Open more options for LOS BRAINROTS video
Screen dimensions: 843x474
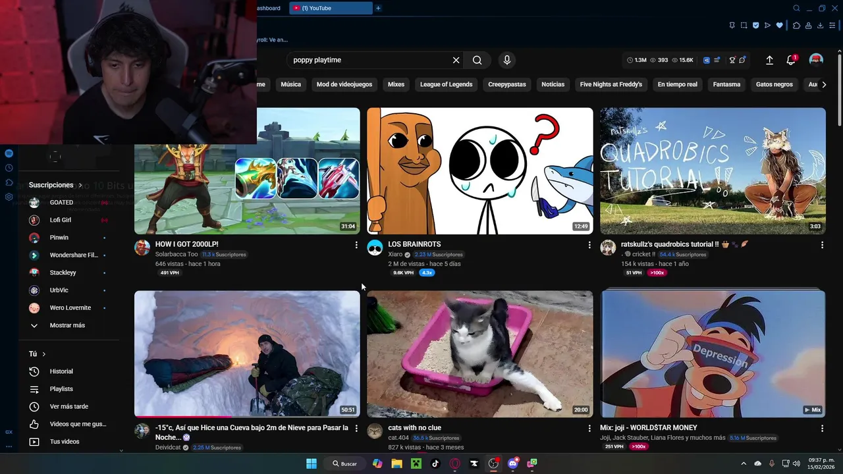click(x=589, y=245)
